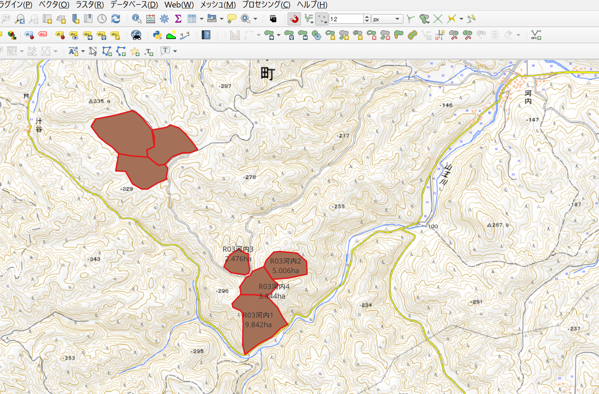Click the zoom last (previous extent) icon
This screenshot has height=394, width=599.
pos(20,19)
